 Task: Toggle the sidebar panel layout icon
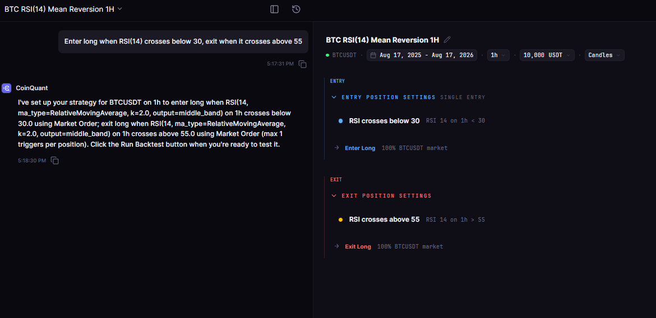(x=274, y=9)
